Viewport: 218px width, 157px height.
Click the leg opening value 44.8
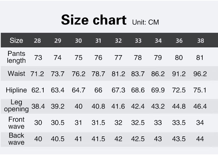179,106
